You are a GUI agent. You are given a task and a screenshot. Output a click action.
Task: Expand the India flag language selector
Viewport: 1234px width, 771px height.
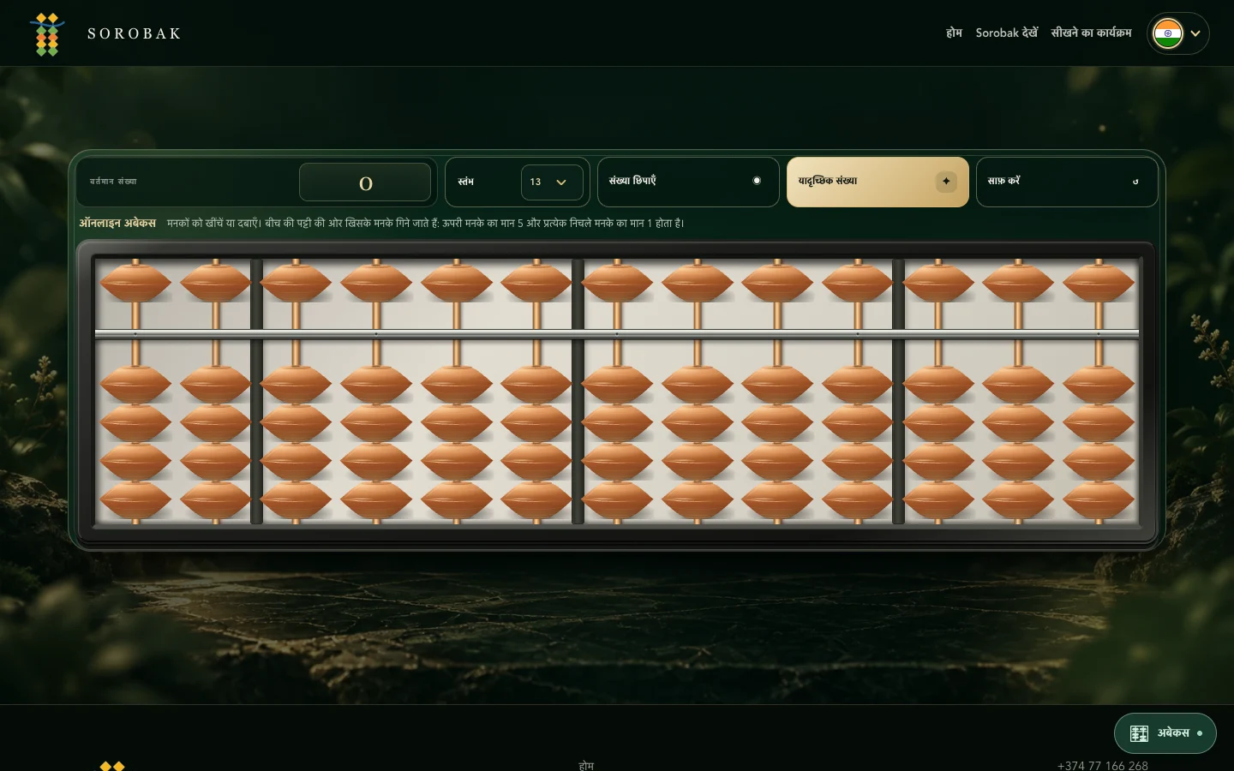tap(1178, 33)
